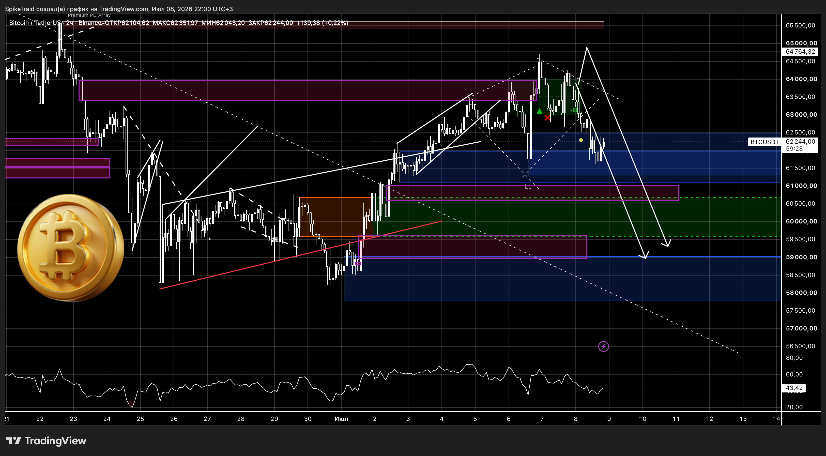Click the 56 500,00 price axis label
Image resolution: width=826 pixels, height=456 pixels.
pyautogui.click(x=800, y=346)
